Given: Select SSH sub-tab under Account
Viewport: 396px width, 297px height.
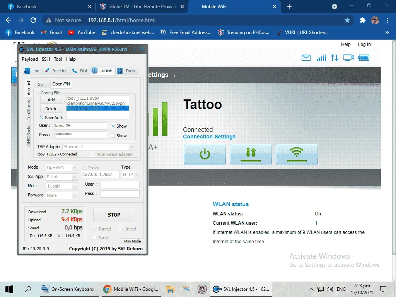Looking at the screenshot, I should [42, 84].
